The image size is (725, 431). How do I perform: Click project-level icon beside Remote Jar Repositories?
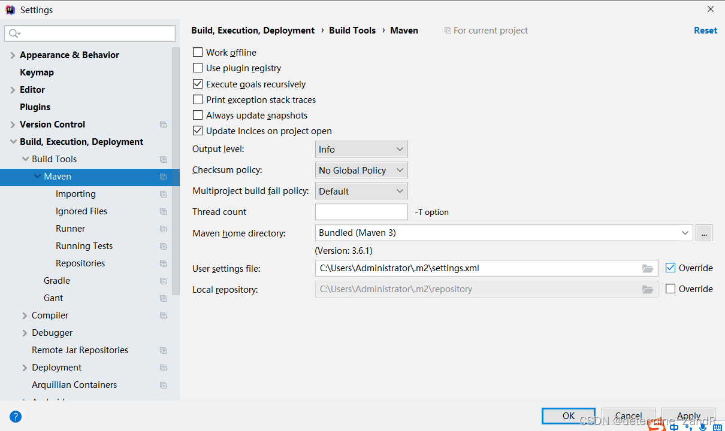click(x=163, y=350)
